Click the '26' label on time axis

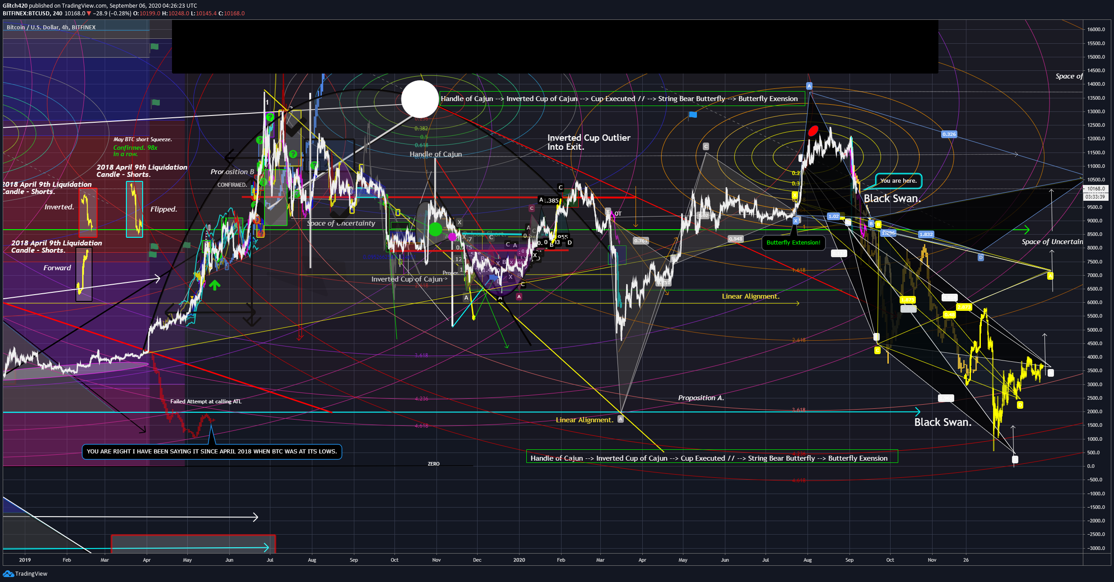(965, 560)
